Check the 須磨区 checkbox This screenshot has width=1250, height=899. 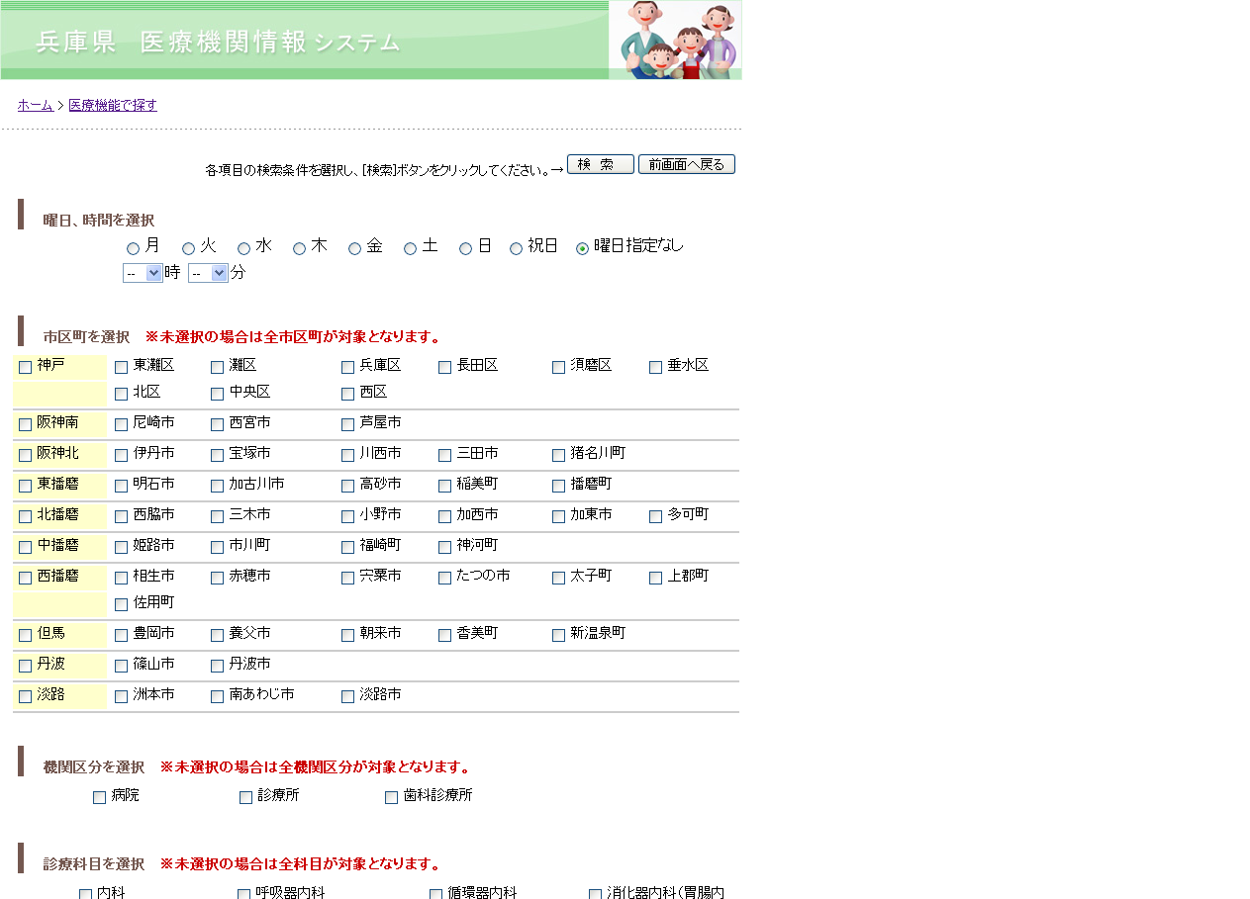(x=559, y=368)
